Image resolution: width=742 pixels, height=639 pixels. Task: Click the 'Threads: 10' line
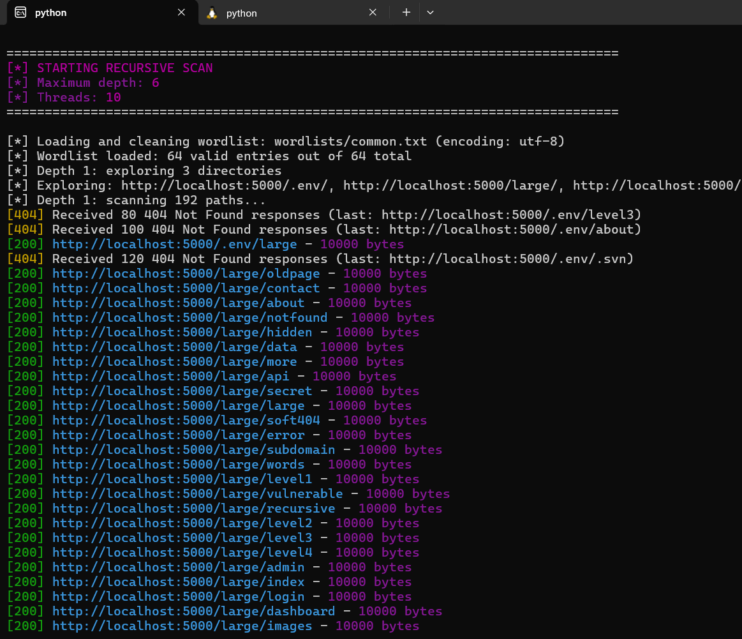pyautogui.click(x=64, y=98)
